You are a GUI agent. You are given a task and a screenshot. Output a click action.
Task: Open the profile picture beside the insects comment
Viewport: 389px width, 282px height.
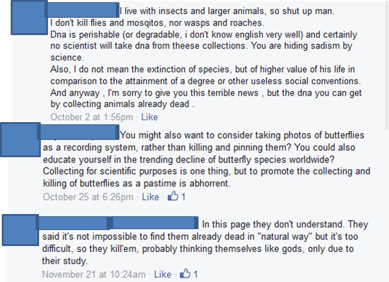29,18
